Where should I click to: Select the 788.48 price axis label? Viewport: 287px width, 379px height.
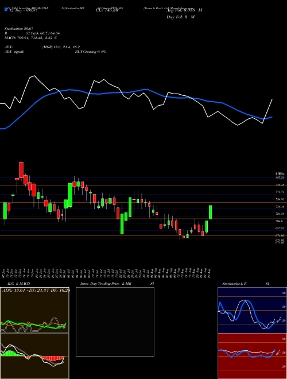280,185
